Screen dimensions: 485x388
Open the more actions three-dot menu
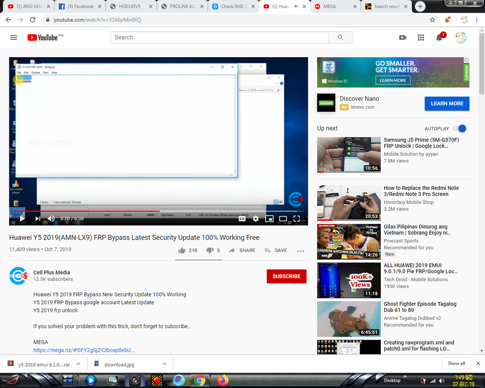click(300, 251)
